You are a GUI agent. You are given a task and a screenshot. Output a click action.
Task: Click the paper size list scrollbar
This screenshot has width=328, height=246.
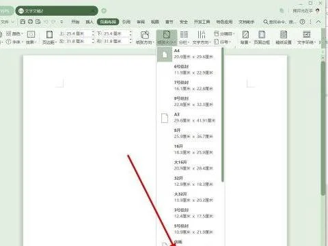(x=223, y=115)
